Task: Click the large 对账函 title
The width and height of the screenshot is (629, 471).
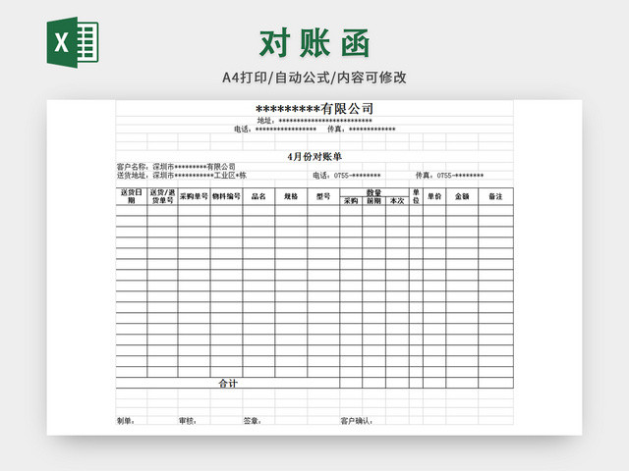Action: (314, 43)
